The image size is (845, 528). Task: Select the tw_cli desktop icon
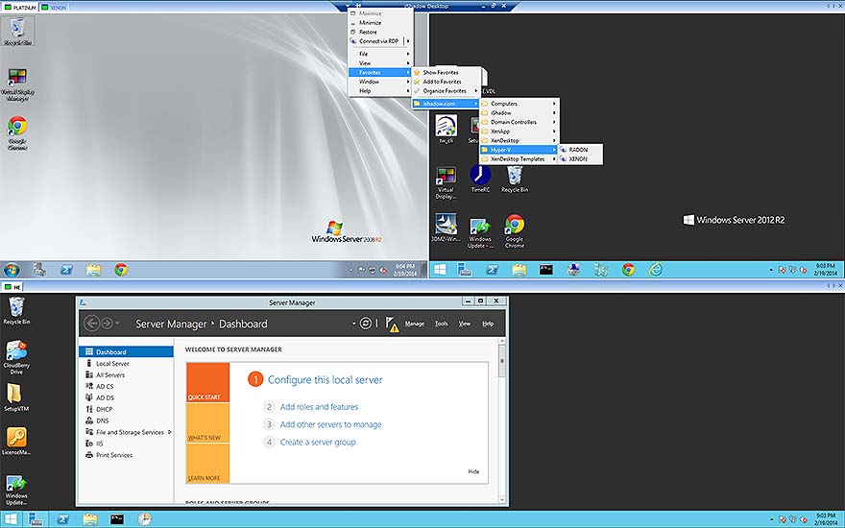click(x=446, y=130)
